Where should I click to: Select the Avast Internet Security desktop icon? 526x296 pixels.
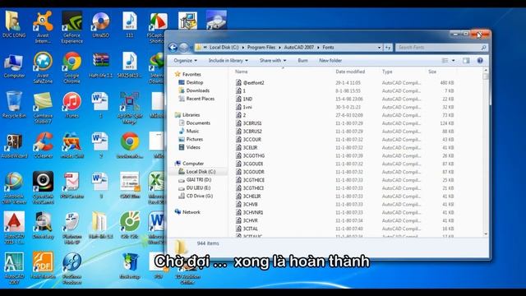coord(43,27)
